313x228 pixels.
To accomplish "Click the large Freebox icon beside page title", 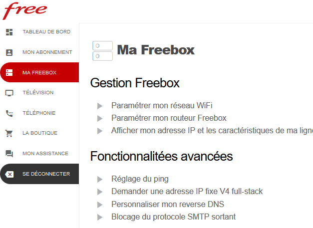I will 102,50.
